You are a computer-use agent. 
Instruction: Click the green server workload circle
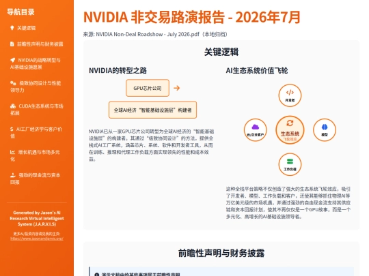[x=290, y=164]
